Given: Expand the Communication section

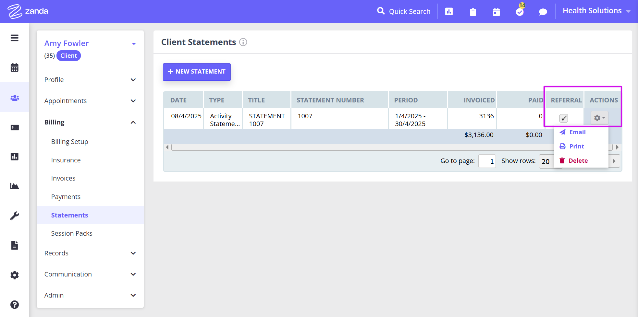Looking at the screenshot, I should tap(90, 274).
